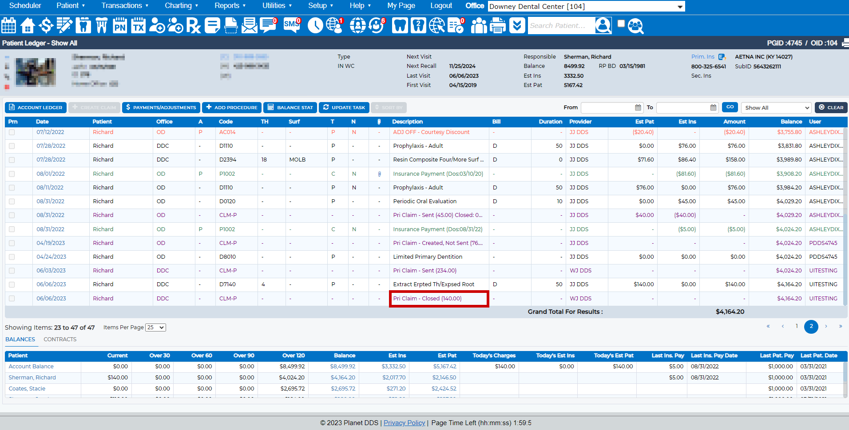Open the dollar-sign ledger toolbar icon
The image size is (849, 430).
pyautogui.click(x=46, y=26)
